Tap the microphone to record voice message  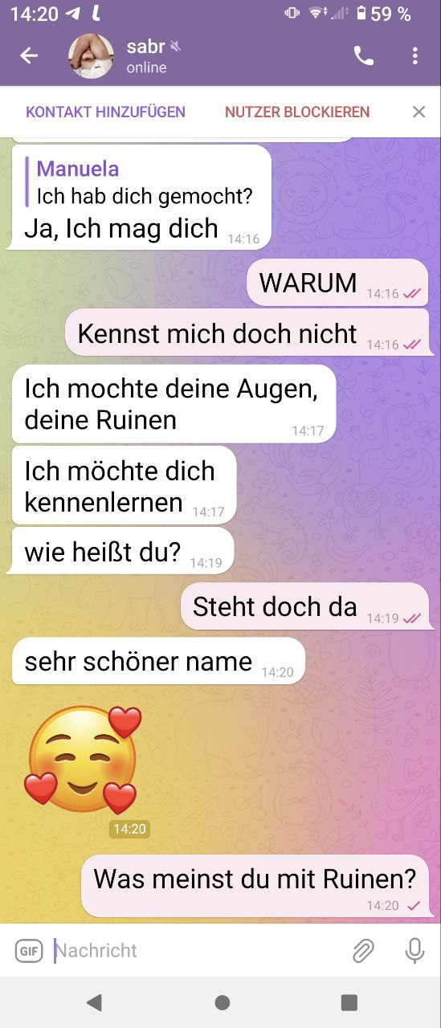tap(414, 951)
